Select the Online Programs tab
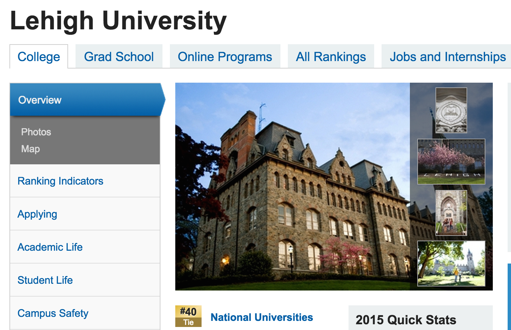 225,57
